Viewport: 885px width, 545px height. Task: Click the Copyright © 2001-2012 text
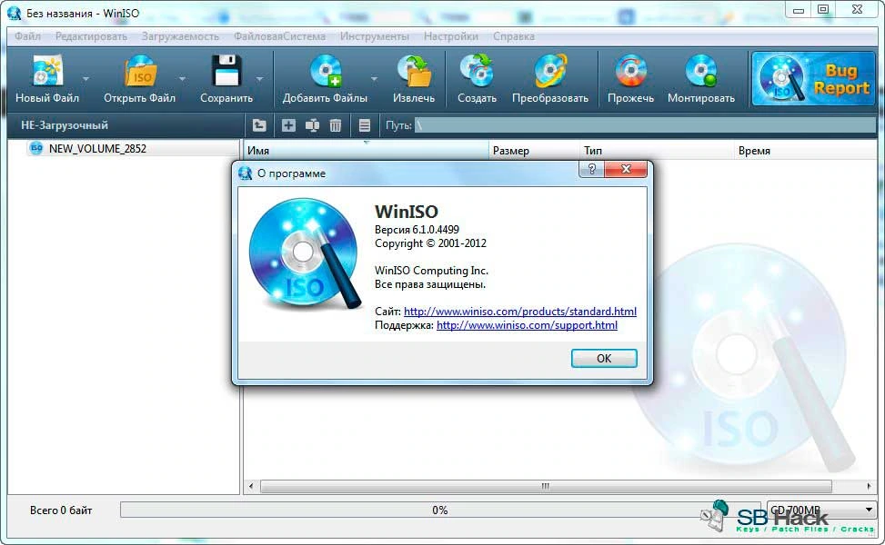click(x=430, y=243)
